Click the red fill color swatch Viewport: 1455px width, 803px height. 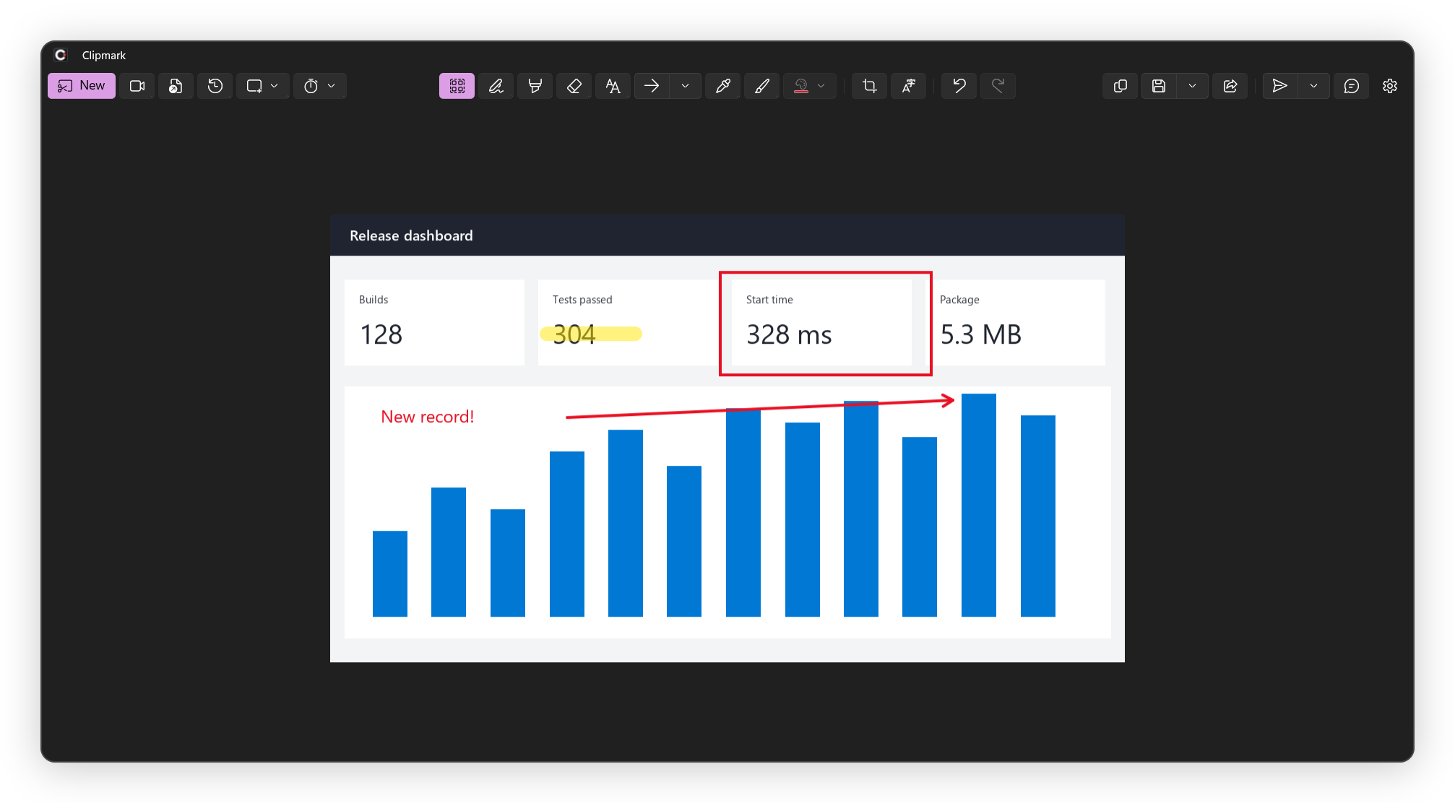pyautogui.click(x=801, y=86)
